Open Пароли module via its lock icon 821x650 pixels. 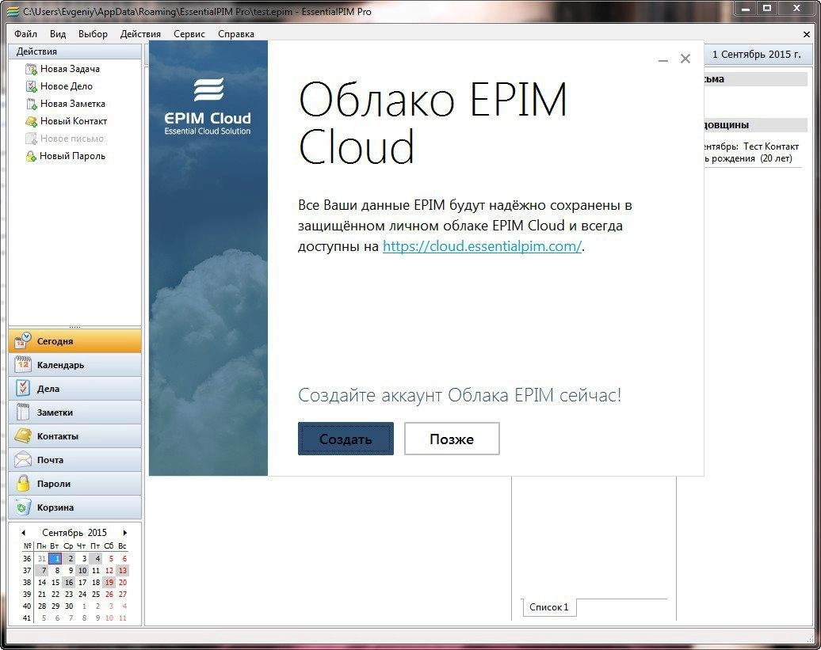coord(22,483)
